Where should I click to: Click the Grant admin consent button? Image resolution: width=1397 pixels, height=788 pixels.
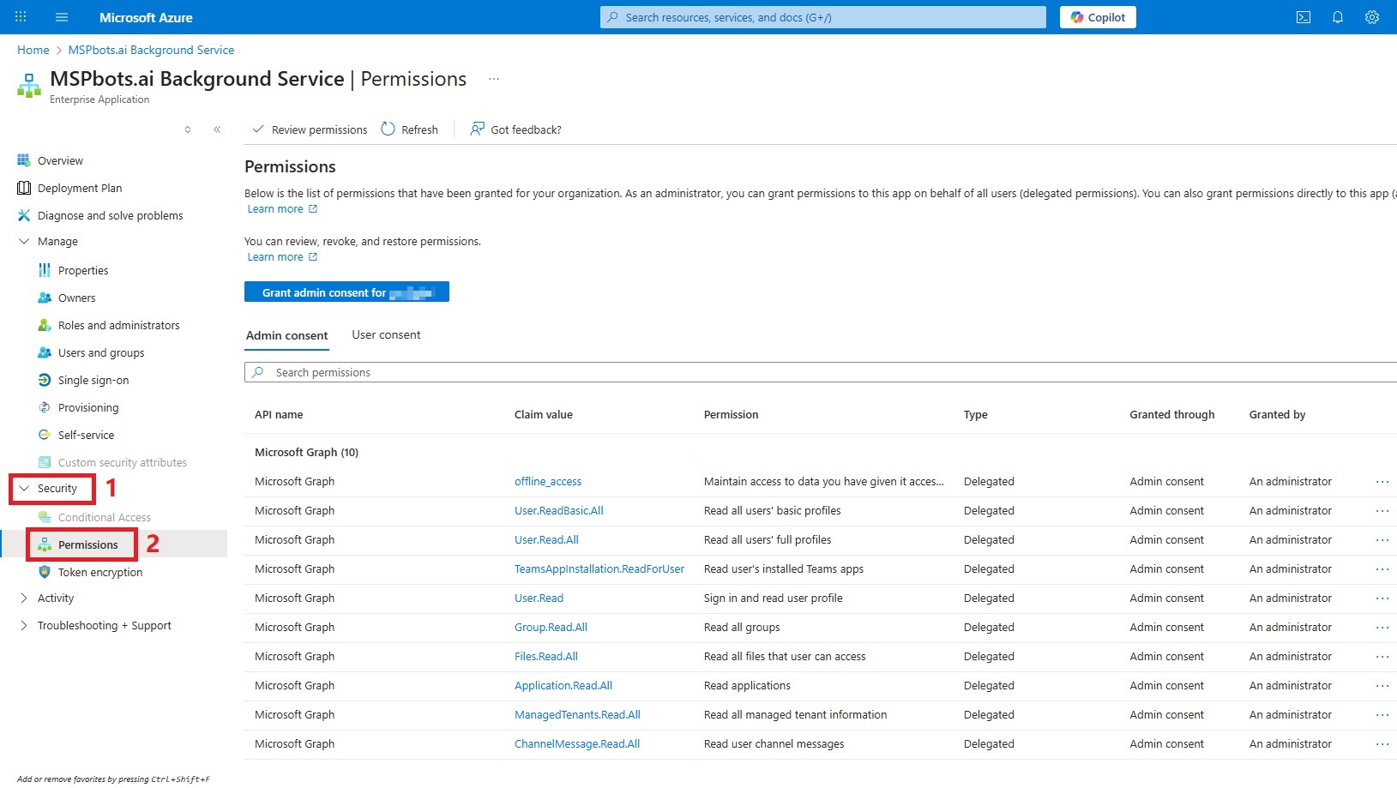346,292
